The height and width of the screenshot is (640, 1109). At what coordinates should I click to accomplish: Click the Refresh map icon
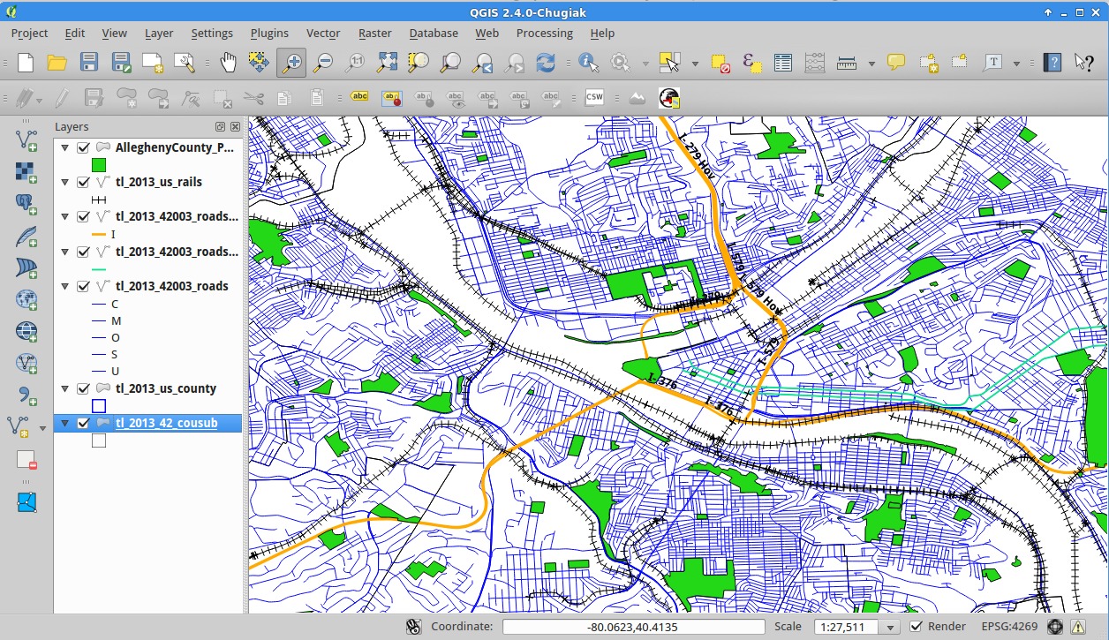pos(546,63)
